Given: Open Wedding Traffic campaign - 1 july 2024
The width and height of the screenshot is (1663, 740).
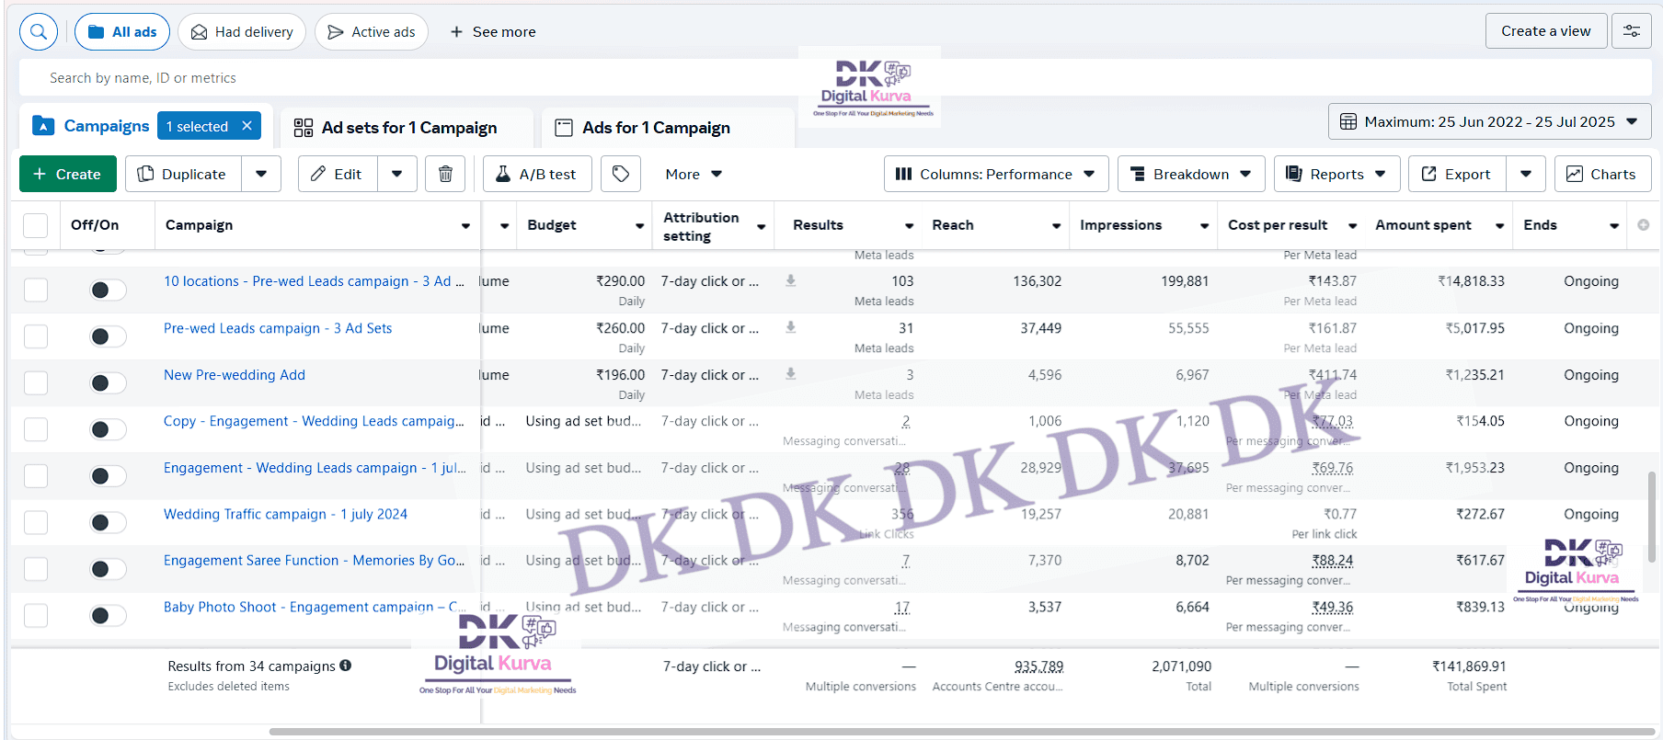Looking at the screenshot, I should 285,514.
